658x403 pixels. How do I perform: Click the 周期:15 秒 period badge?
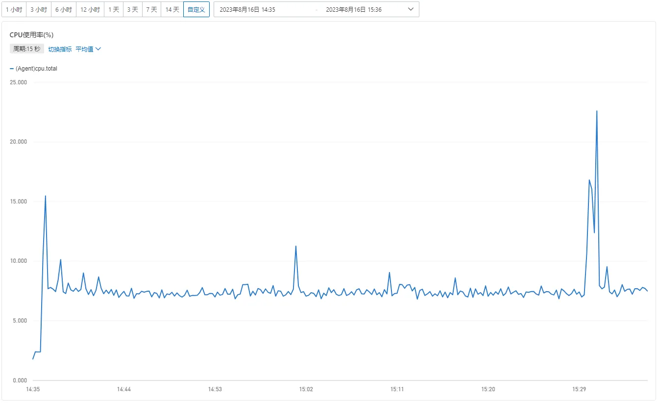click(x=27, y=49)
